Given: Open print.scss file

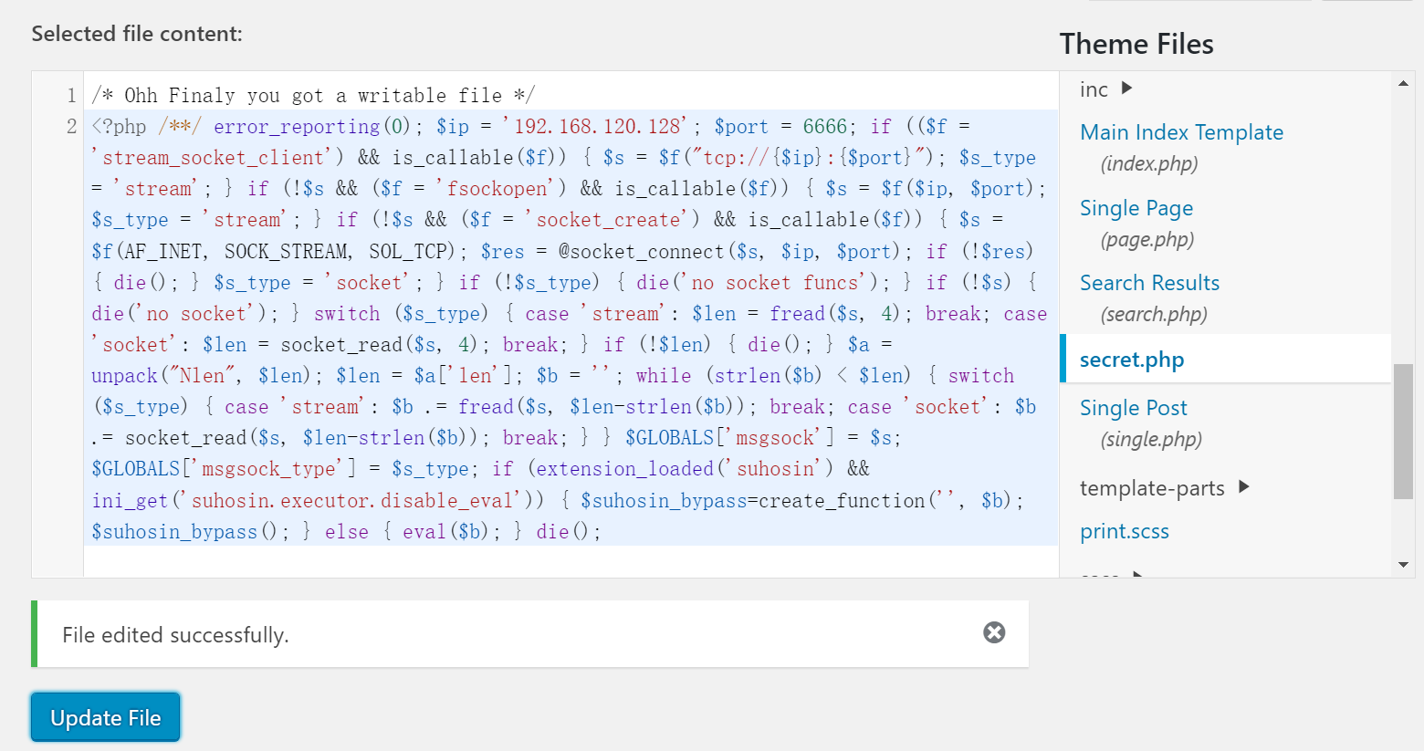Looking at the screenshot, I should point(1125,531).
